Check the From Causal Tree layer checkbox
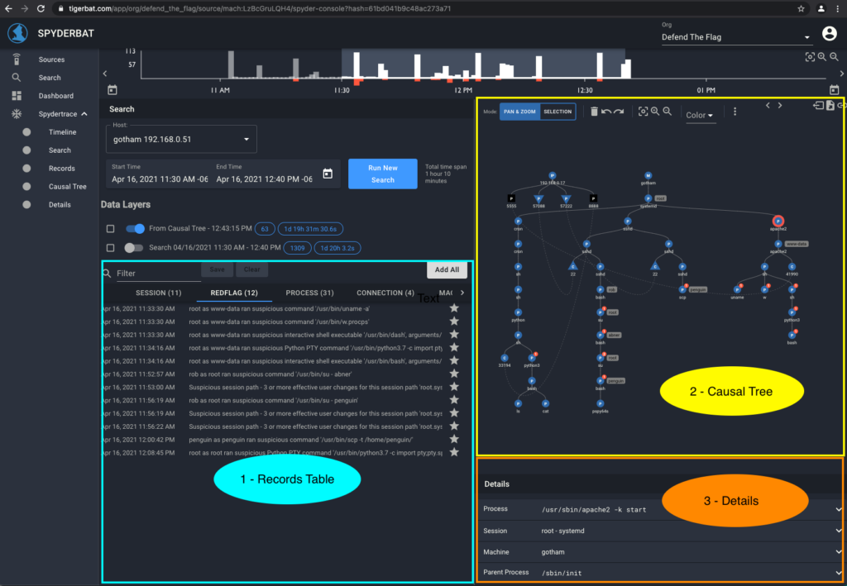The height and width of the screenshot is (586, 847). [111, 229]
